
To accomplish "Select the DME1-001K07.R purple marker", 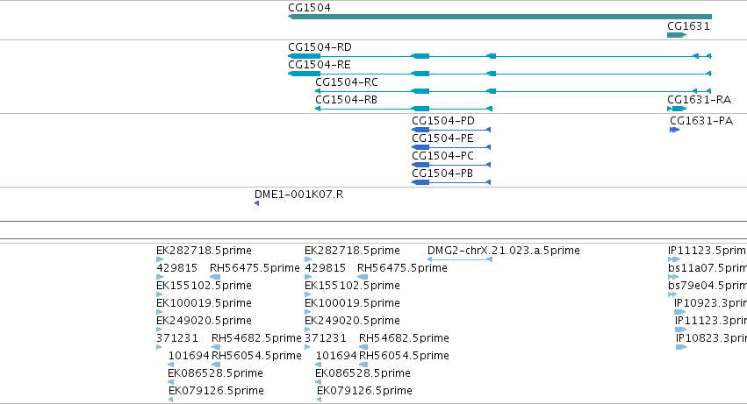I will 257,203.
